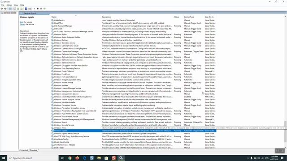
Task: Click the Stop the service link
Action: (x=22, y=22)
